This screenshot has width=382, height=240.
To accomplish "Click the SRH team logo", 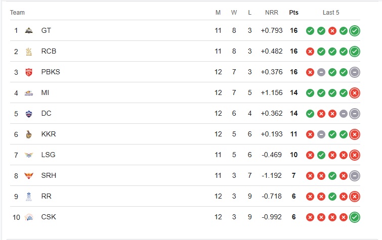I will click(29, 175).
